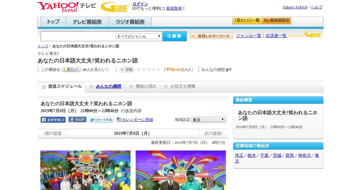Click the play icon beside みんなの感想

point(91,87)
